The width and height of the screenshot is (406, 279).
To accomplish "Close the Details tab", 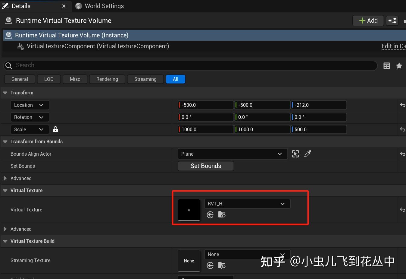I will point(64,6).
